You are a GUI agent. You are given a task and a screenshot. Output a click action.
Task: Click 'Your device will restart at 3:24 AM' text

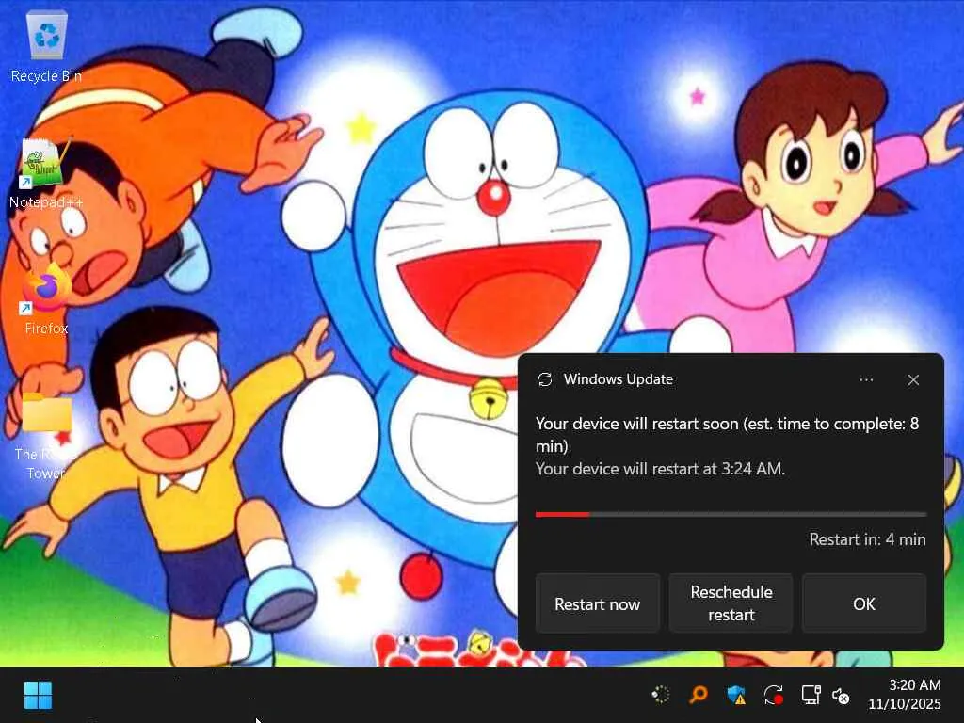pyautogui.click(x=660, y=469)
